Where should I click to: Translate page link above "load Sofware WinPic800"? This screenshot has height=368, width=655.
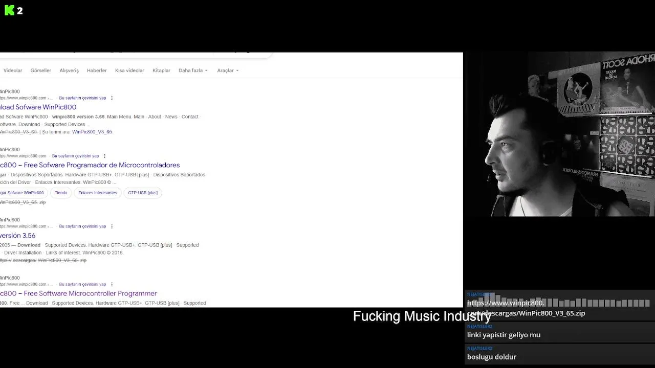click(82, 98)
